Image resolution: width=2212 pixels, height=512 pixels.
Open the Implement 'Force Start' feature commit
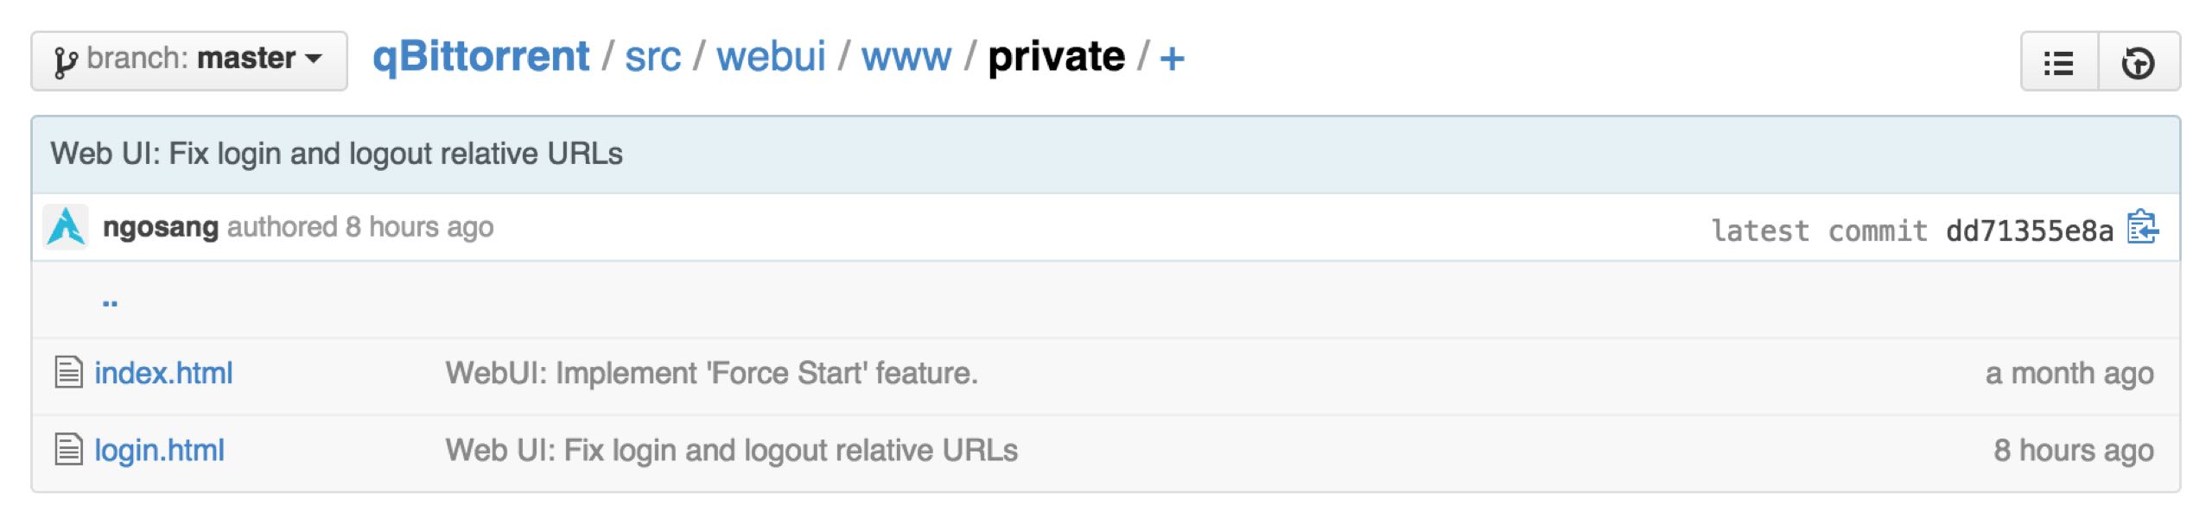click(711, 373)
